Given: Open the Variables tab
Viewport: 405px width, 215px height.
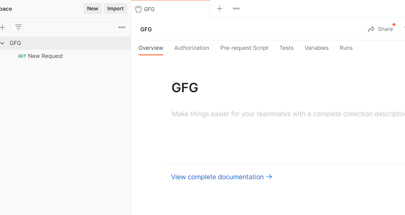Looking at the screenshot, I should pos(316,48).
